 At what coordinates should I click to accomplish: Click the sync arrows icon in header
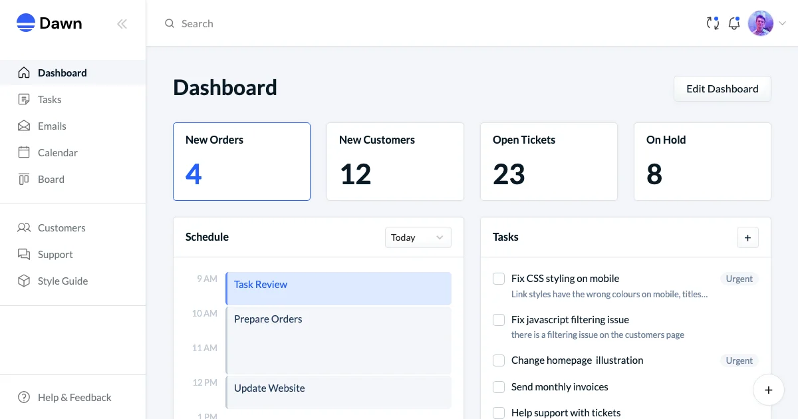[713, 23]
